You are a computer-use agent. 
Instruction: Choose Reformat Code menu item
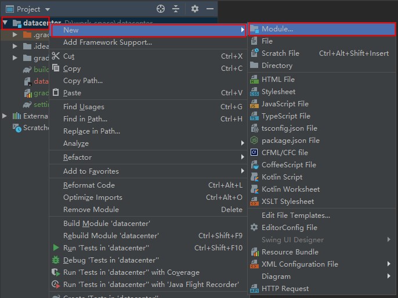89,185
